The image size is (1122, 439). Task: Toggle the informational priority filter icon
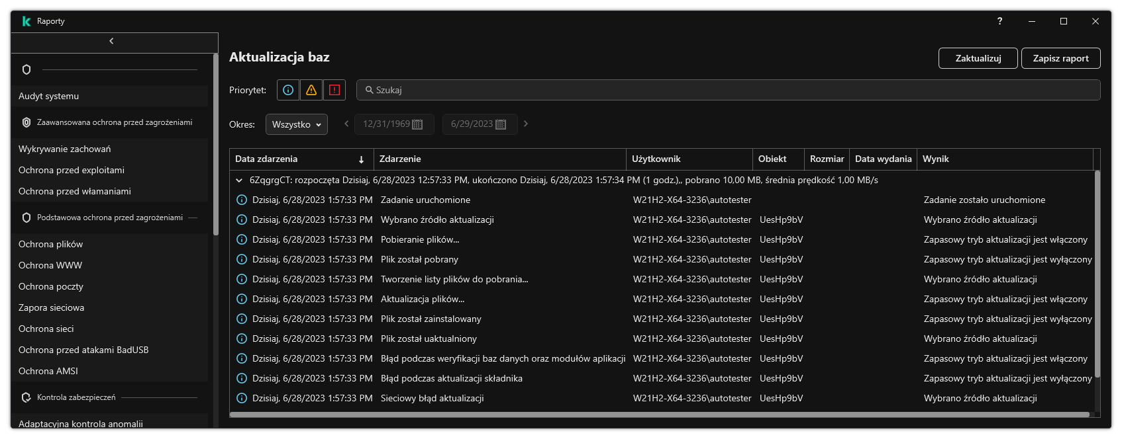pos(288,90)
